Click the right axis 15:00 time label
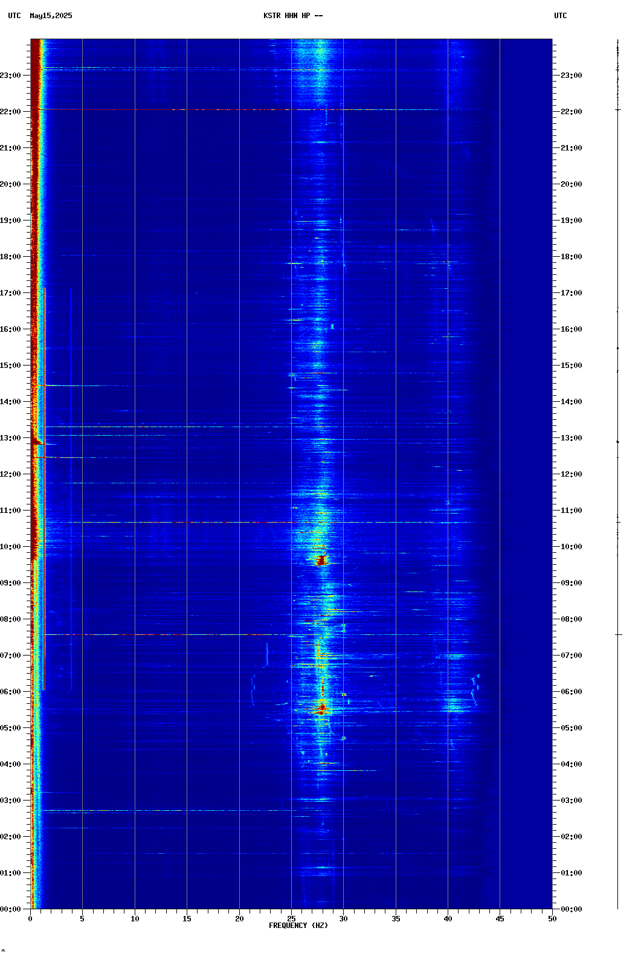The width and height of the screenshot is (644, 957). point(572,366)
